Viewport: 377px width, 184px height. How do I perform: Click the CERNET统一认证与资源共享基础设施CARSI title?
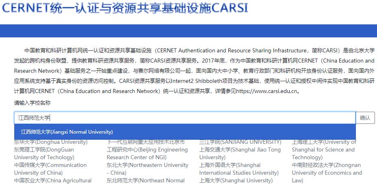point(125,8)
